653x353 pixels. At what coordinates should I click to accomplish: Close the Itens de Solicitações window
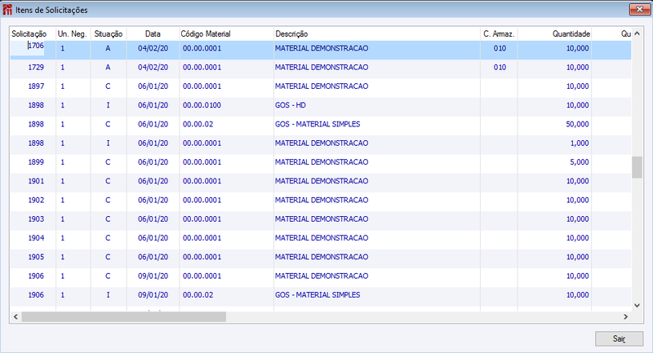639,9
